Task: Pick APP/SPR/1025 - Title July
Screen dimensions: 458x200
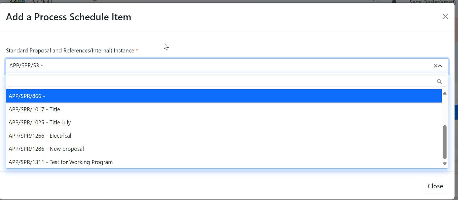Action: (x=40, y=123)
